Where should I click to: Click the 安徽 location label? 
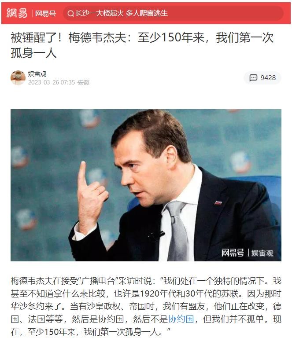84,82
